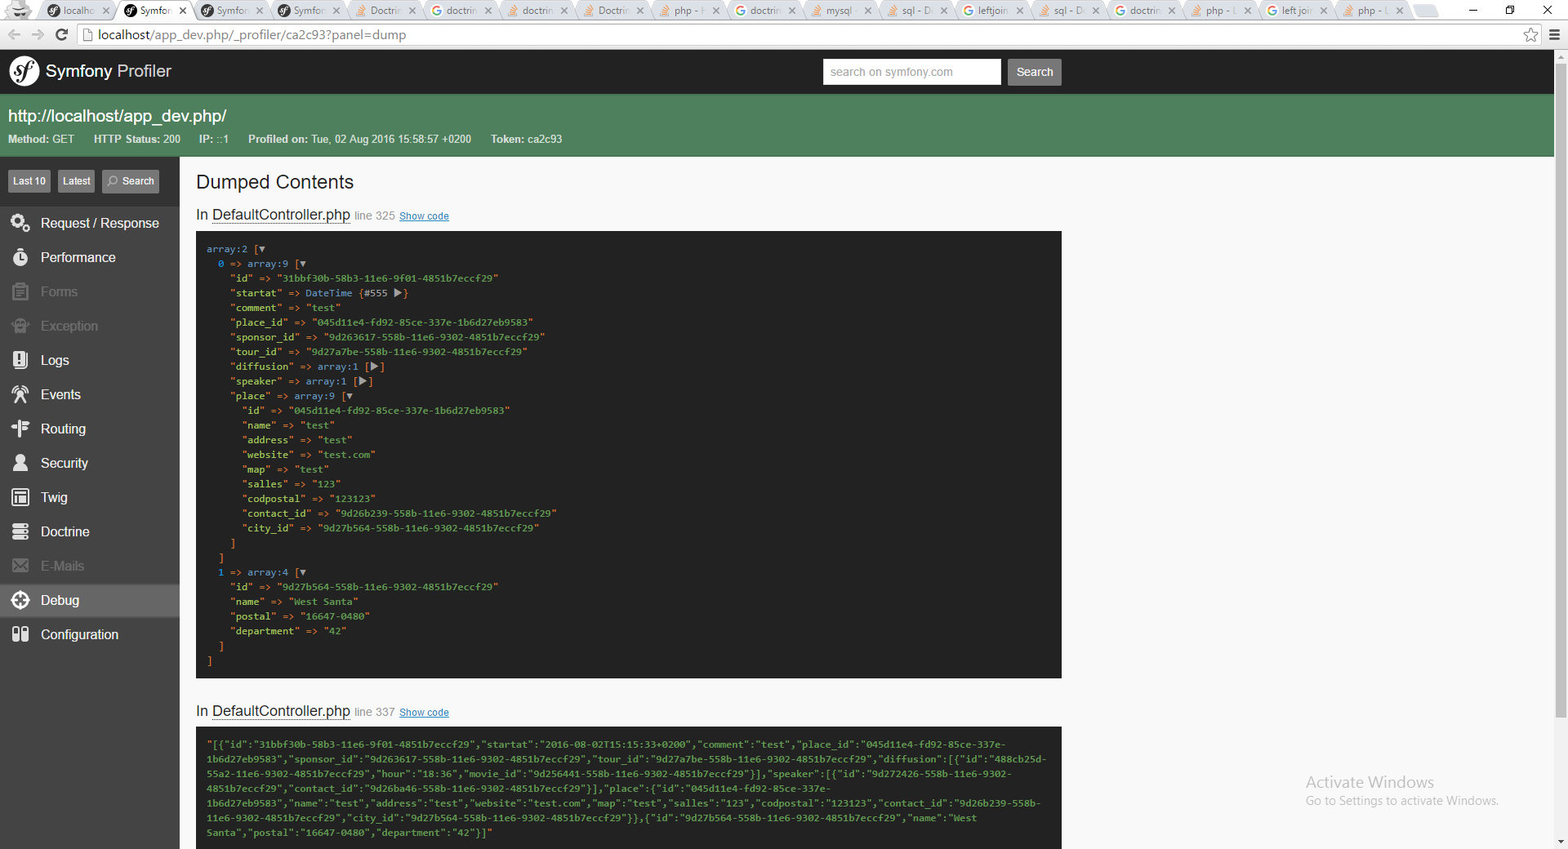Image resolution: width=1568 pixels, height=849 pixels.
Task: Open the Events panel icon
Action: 20,394
